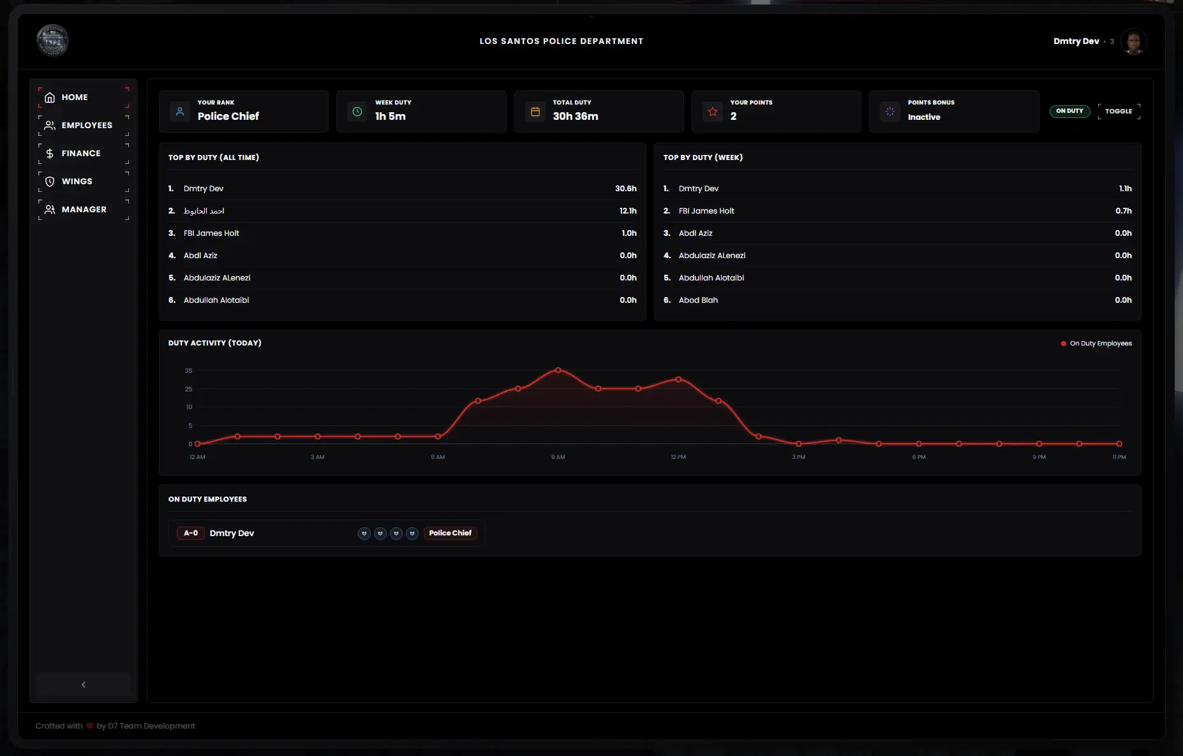Click the LSPD department logo badge
Image resolution: width=1183 pixels, height=756 pixels.
pos(52,41)
